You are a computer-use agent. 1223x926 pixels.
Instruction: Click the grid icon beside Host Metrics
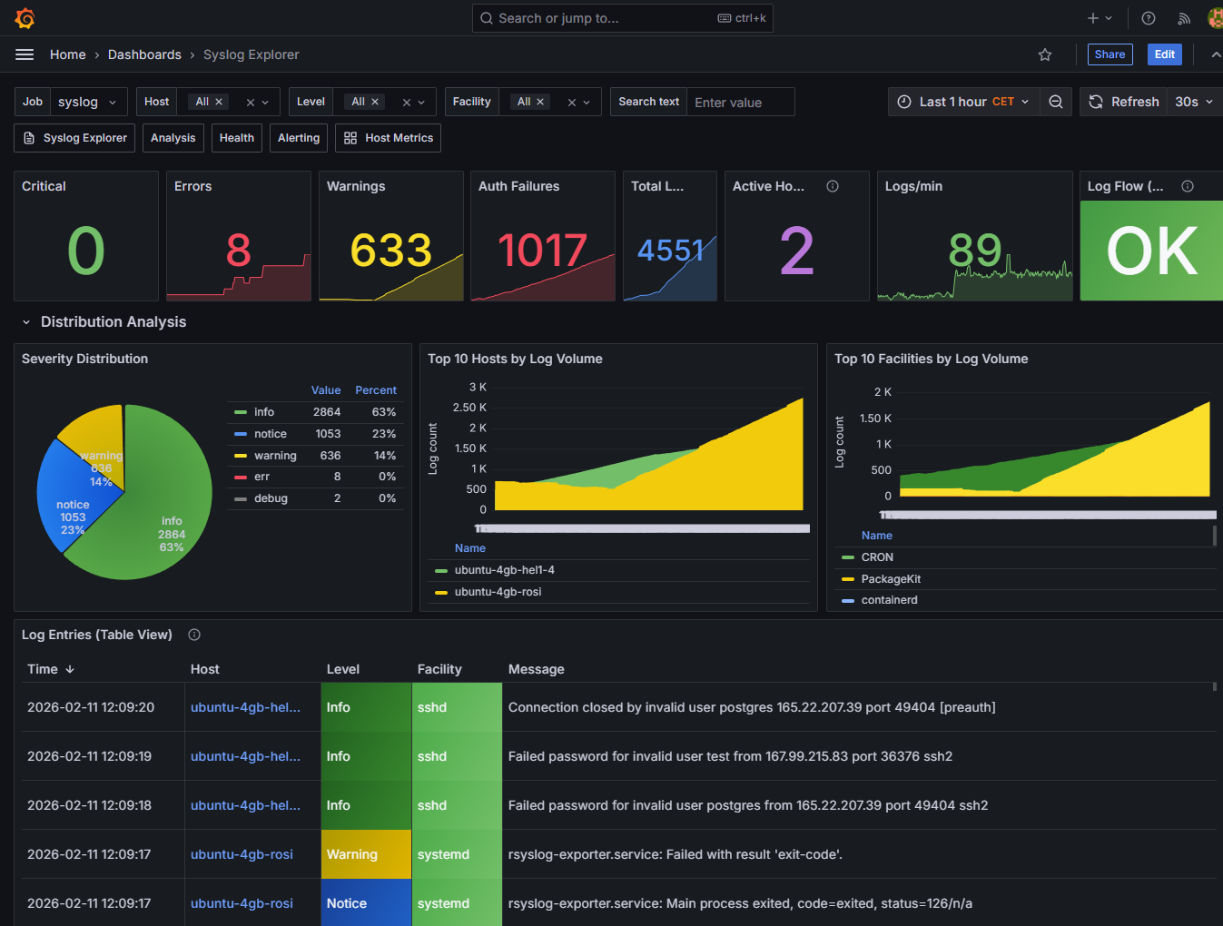click(350, 137)
